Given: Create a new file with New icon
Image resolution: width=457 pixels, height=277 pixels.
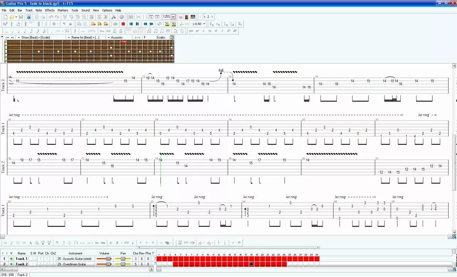Looking at the screenshot, I should click(x=5, y=17).
